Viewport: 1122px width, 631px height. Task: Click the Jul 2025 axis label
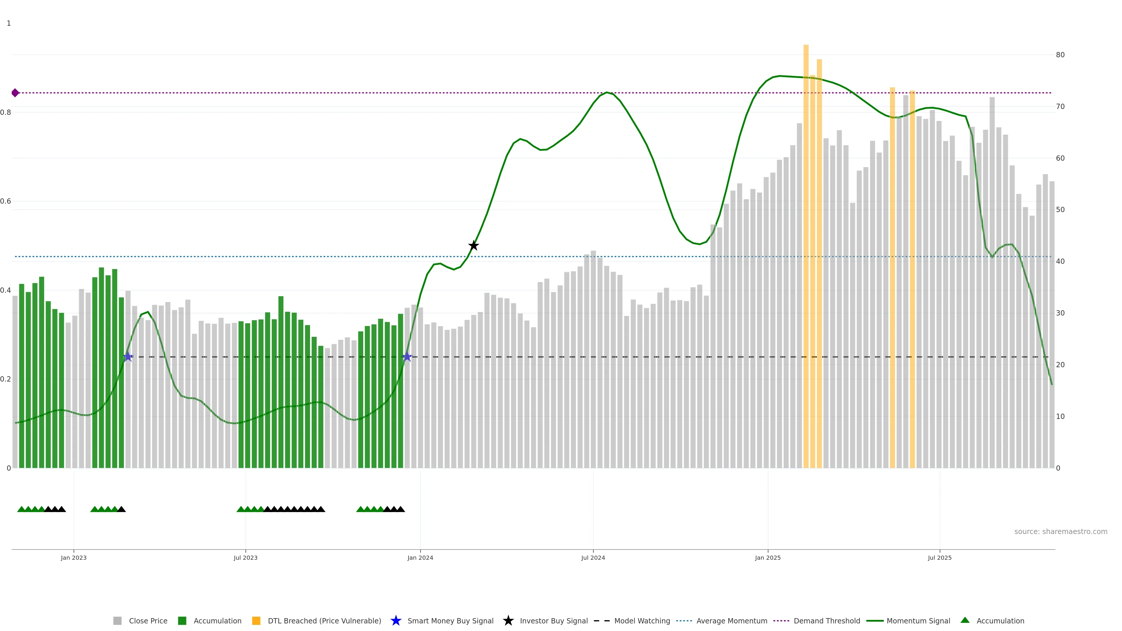pos(939,557)
